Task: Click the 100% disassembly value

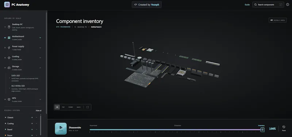Action: pyautogui.click(x=272, y=129)
